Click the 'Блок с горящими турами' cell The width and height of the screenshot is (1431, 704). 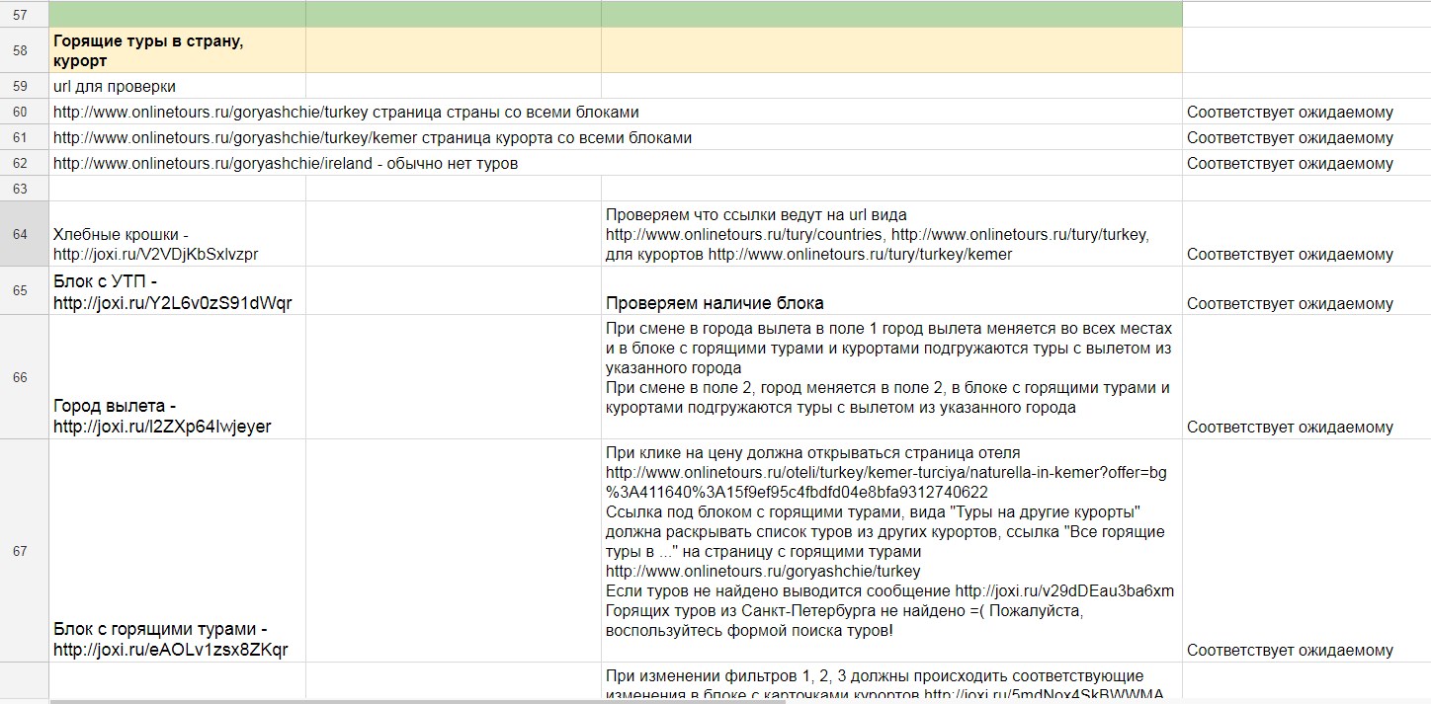(x=177, y=551)
